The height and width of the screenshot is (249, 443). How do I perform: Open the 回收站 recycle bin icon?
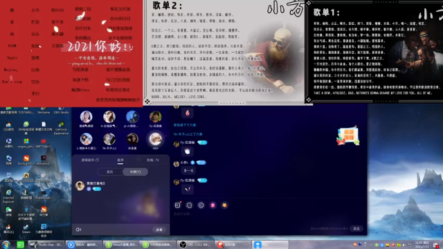point(9,177)
